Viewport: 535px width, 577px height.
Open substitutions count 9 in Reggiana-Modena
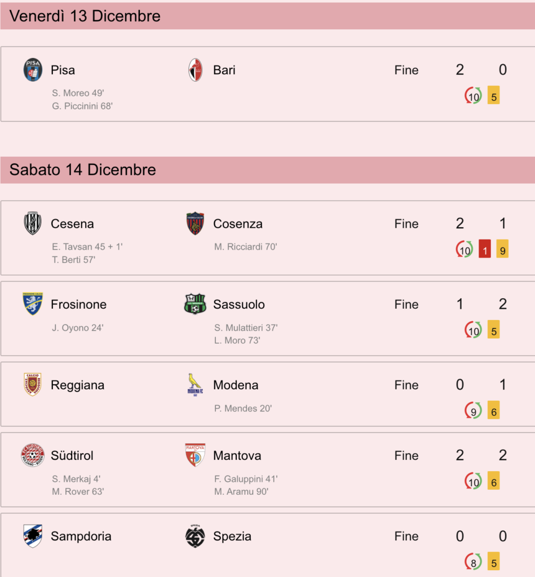473,410
